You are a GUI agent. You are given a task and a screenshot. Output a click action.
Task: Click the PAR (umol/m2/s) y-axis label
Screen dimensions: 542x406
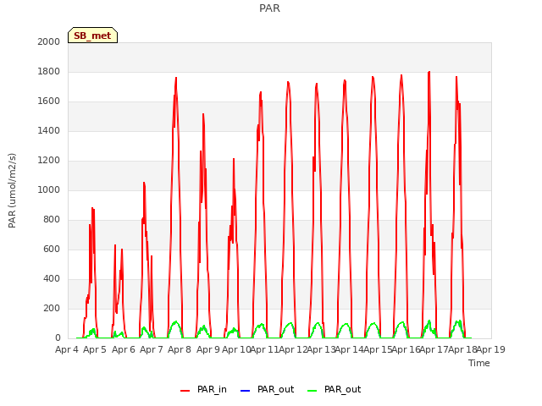point(12,190)
